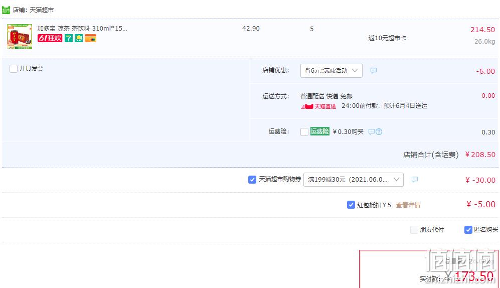Uncheck the 匿名购买 anonymous purchase checkbox

point(468,230)
